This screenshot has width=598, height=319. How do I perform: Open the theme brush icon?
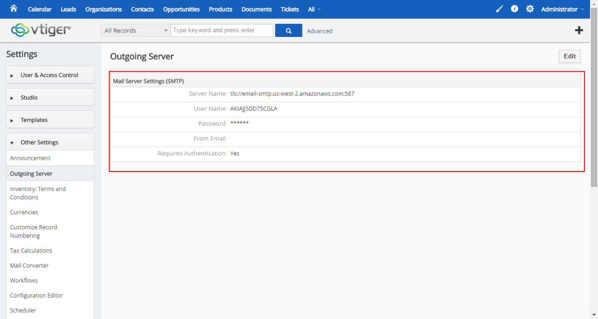click(x=499, y=9)
